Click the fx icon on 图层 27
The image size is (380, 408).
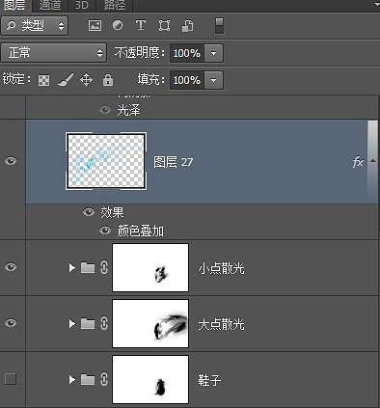pyautogui.click(x=358, y=162)
